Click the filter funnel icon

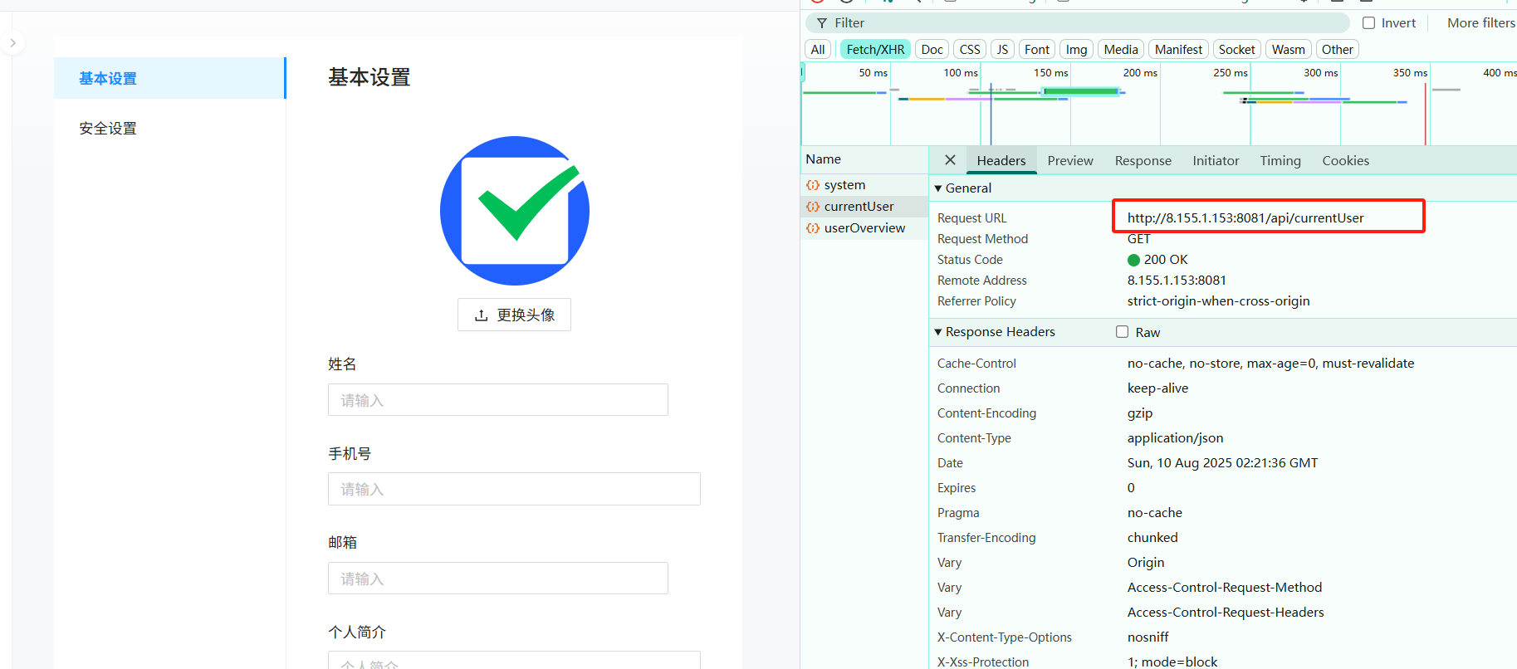pyautogui.click(x=822, y=23)
